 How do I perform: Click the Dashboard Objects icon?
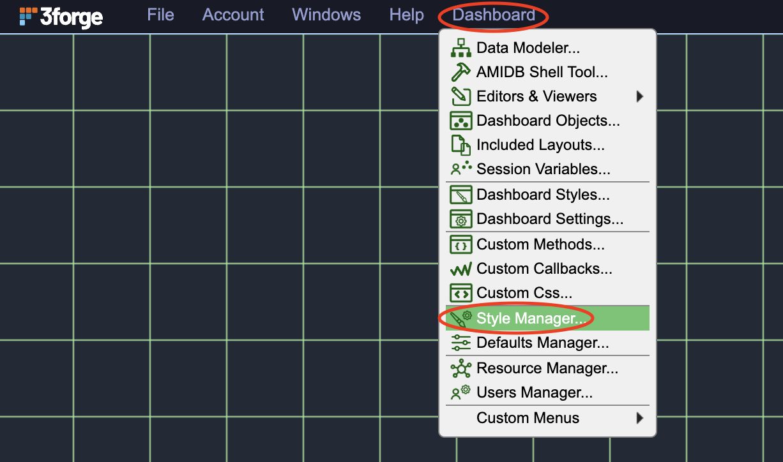[x=460, y=121]
